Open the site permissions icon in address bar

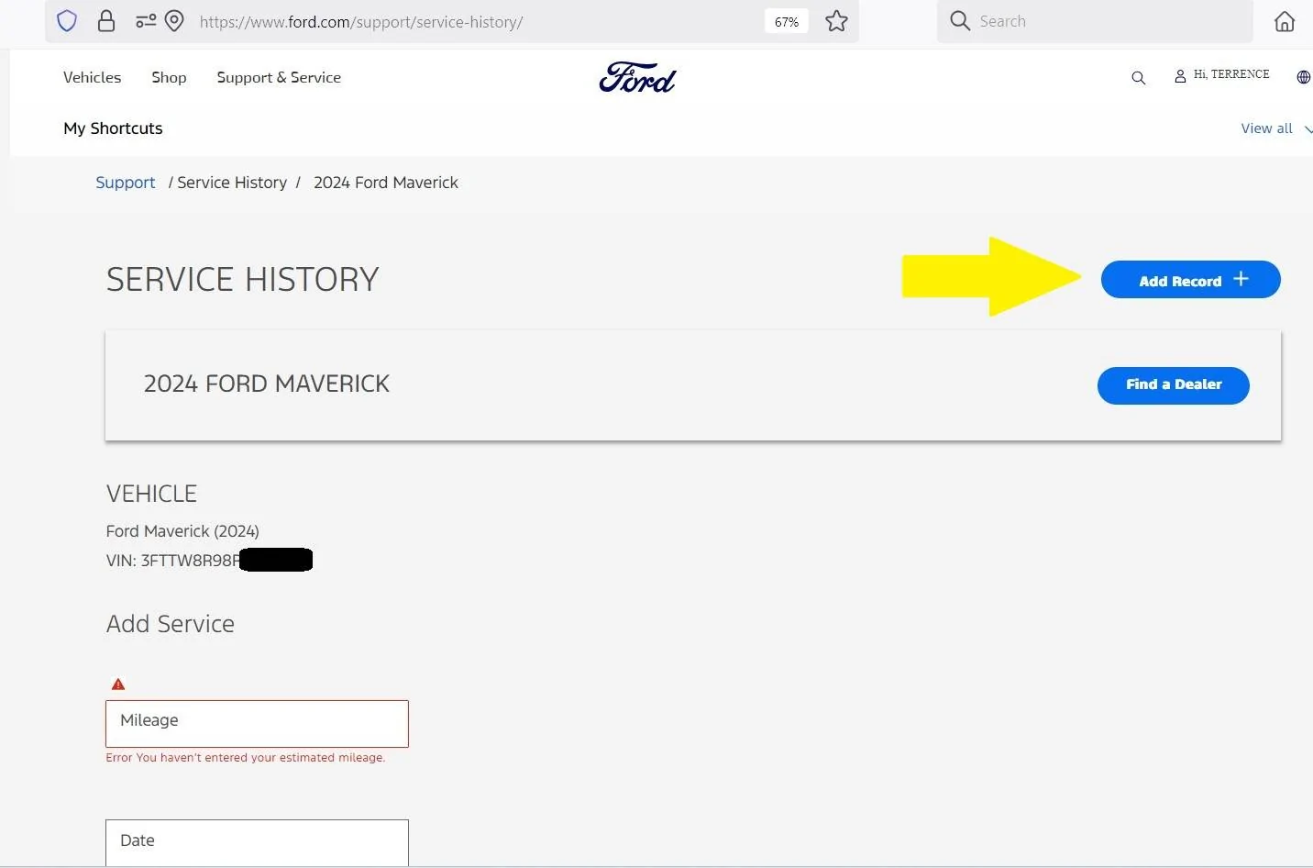[146, 21]
